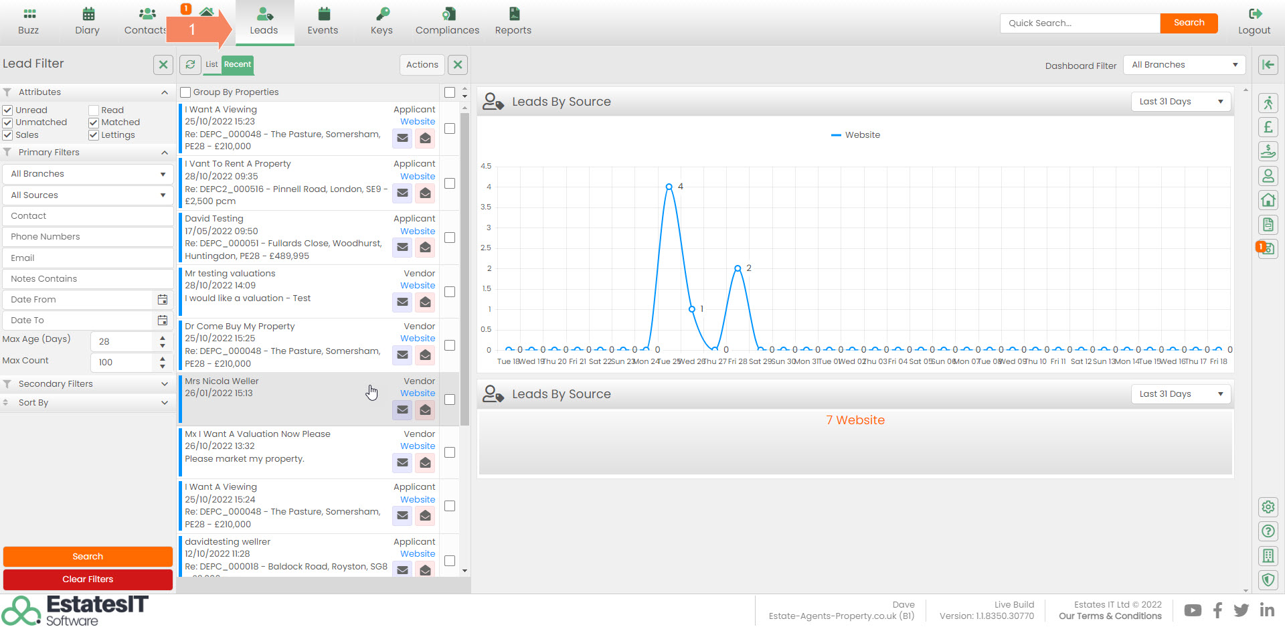The width and height of the screenshot is (1285, 627).
Task: Click the Quick Search input field
Action: tap(1080, 23)
